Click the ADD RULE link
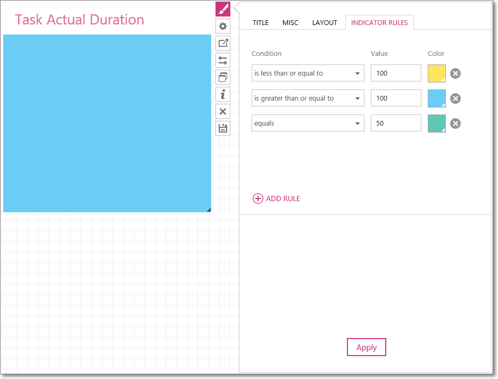The height and width of the screenshot is (379, 498). click(x=283, y=199)
